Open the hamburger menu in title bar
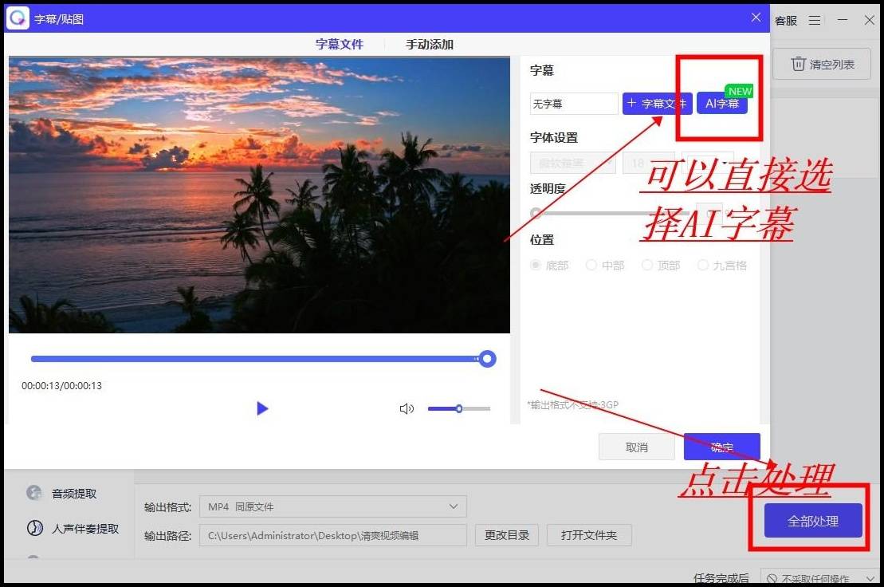The image size is (884, 587). (x=815, y=20)
